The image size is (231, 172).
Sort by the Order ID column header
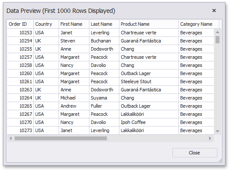point(21,24)
